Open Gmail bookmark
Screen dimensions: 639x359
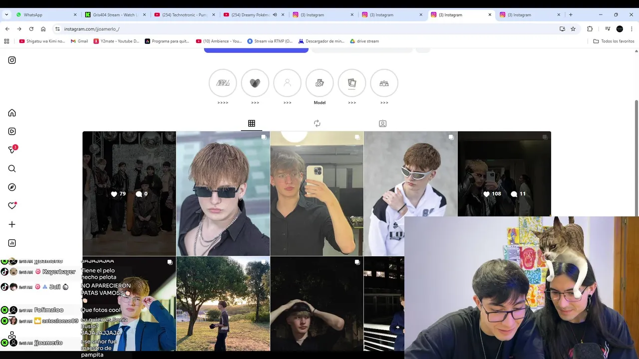[79, 41]
